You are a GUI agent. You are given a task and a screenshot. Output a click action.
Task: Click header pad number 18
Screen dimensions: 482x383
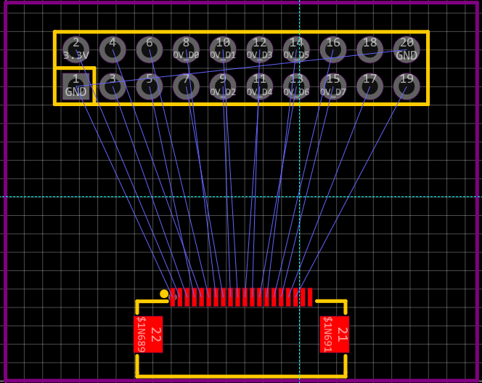tap(370, 49)
